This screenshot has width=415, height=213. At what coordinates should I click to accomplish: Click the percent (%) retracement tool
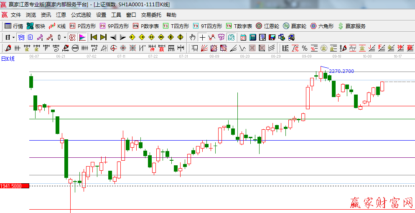[304, 48]
